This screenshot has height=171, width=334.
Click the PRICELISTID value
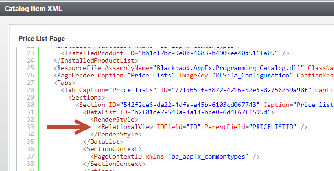(273, 127)
